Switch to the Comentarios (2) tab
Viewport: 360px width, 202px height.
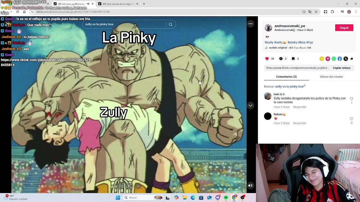click(286, 77)
